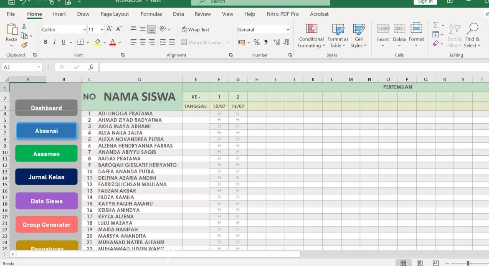Toggle Bold formatting

point(46,42)
